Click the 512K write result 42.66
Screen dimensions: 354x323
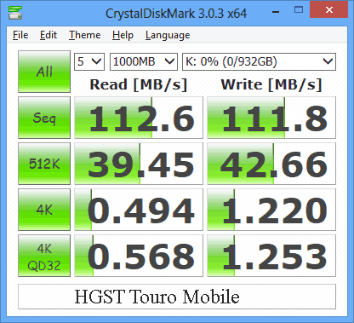click(x=271, y=164)
